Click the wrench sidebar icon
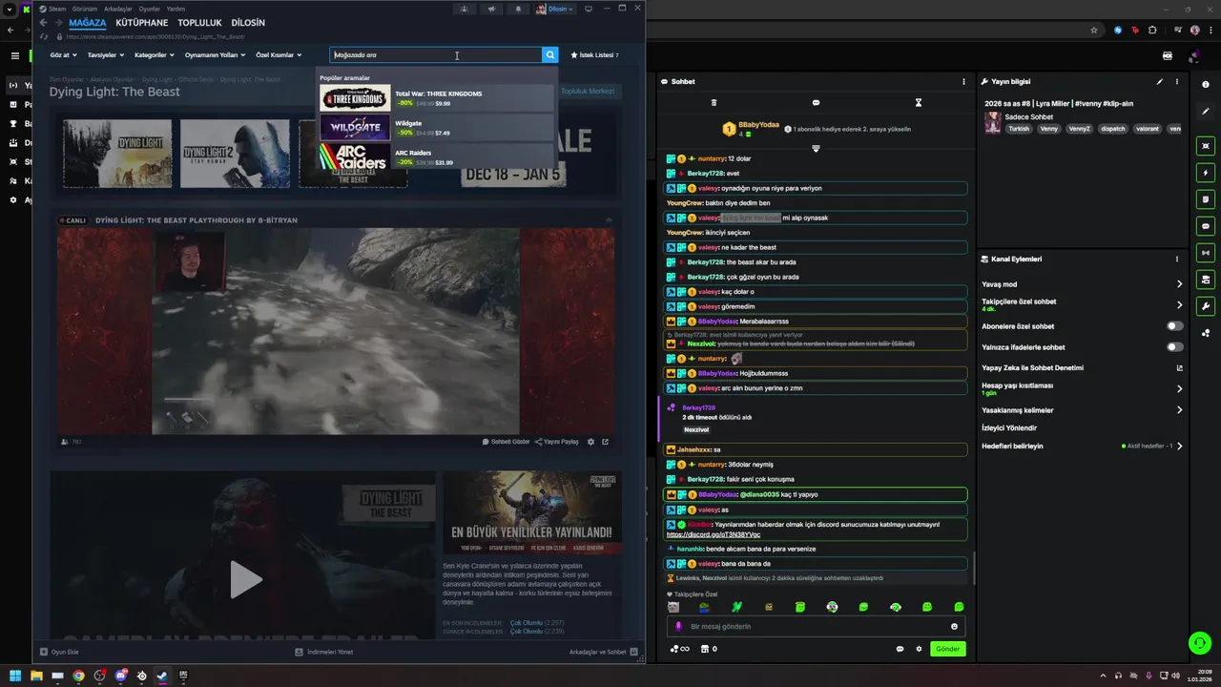Image resolution: width=1221 pixels, height=687 pixels. (x=1207, y=306)
